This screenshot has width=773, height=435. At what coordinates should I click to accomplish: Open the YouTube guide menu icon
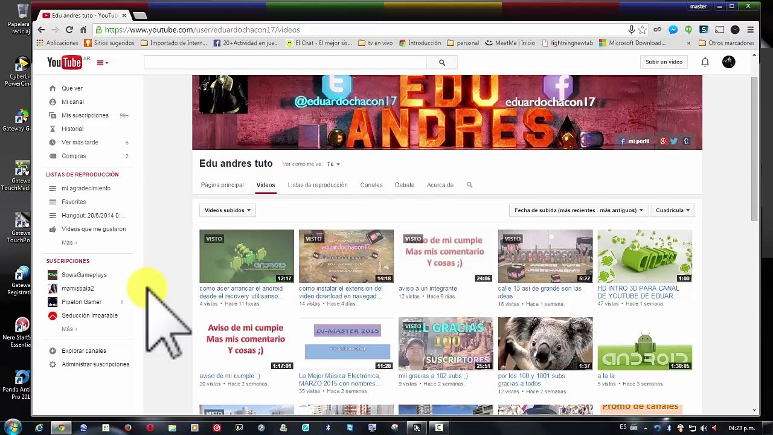[101, 63]
